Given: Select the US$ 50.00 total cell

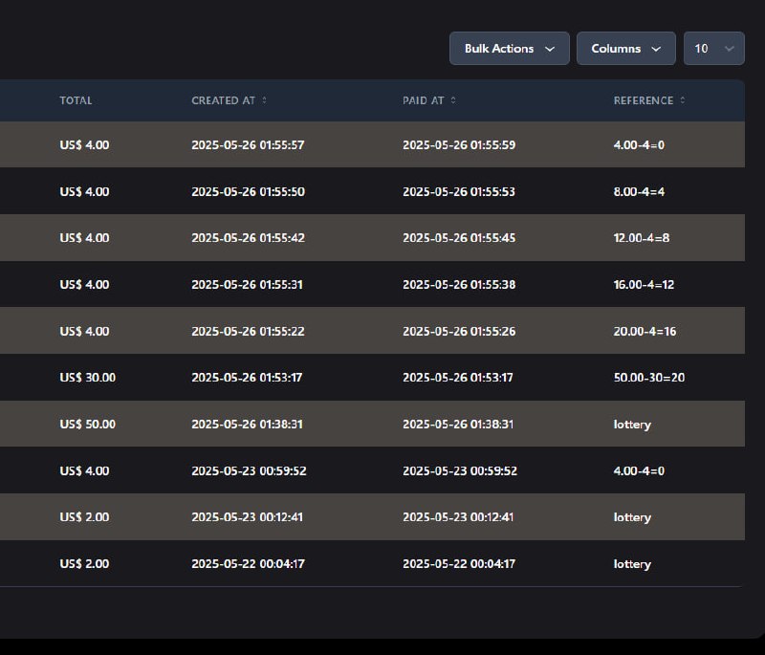Looking at the screenshot, I should pos(87,424).
